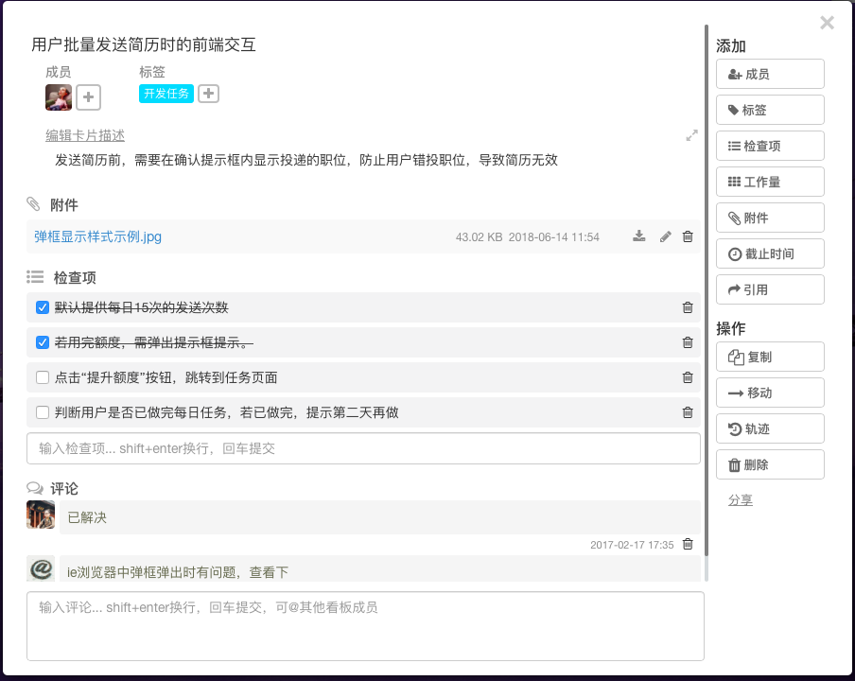
Task: Open the 轨迹 history button
Action: (x=770, y=428)
